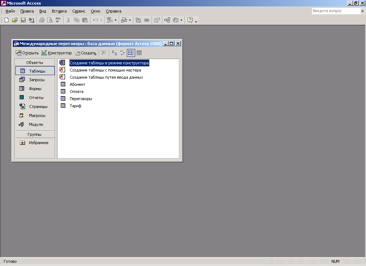Click the Code toolbar icon
366x266 pixels.
[138, 20]
